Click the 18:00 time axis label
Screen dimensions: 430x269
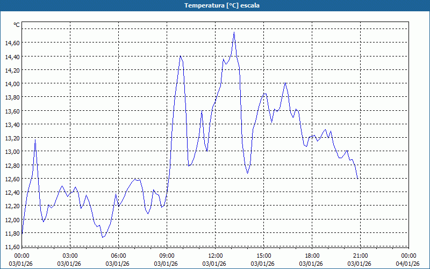(x=312, y=256)
